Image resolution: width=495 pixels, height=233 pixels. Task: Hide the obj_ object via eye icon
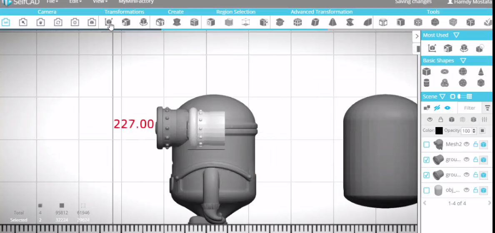pos(467,190)
